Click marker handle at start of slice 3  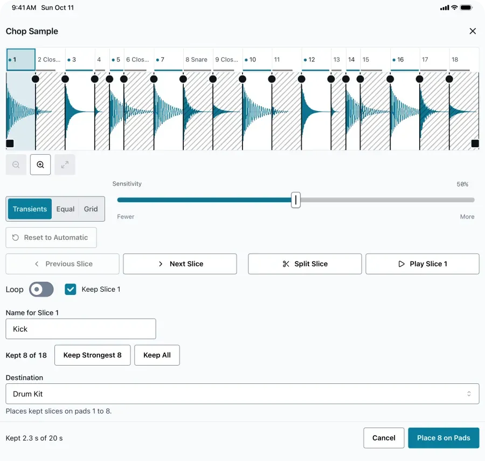pos(65,79)
